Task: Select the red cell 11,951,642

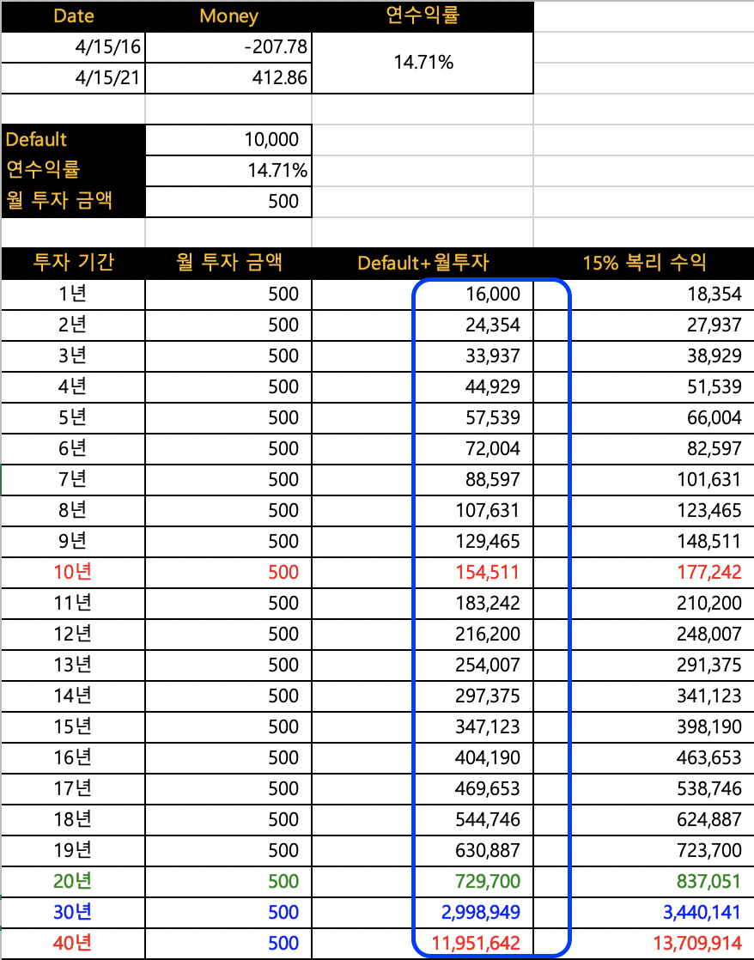Action: pos(423,944)
